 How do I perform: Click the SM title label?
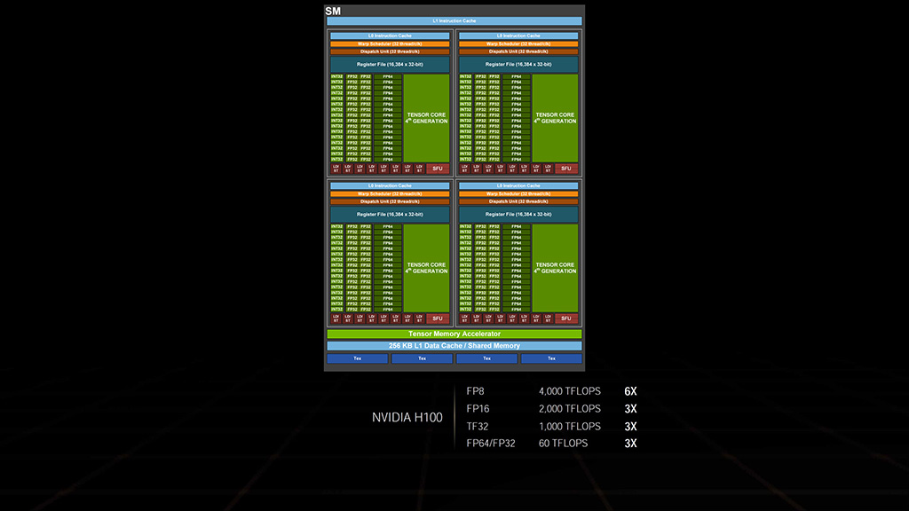333,11
